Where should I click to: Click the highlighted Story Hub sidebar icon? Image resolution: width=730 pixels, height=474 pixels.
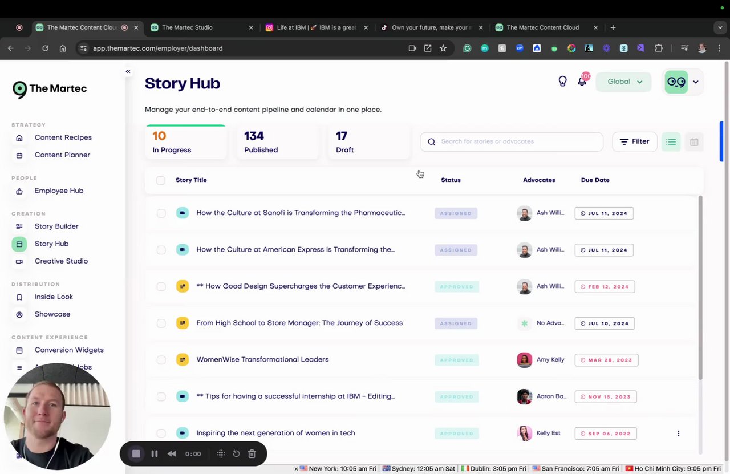tap(19, 244)
